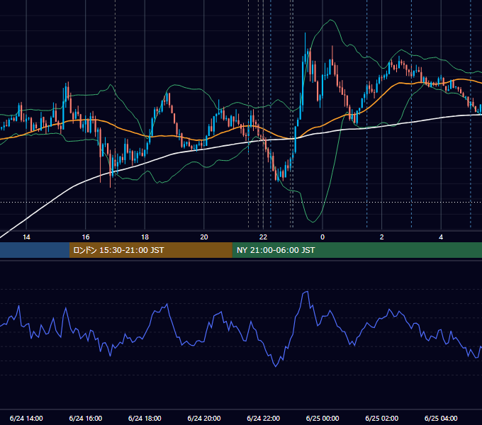
Task: Select the ロンドン 15:30-21:00 JST session bar
Action: pyautogui.click(x=150, y=250)
